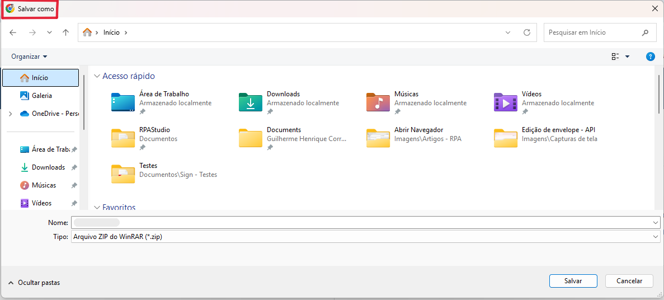Refresh the current folder view
The width and height of the screenshot is (664, 300).
[x=526, y=32]
